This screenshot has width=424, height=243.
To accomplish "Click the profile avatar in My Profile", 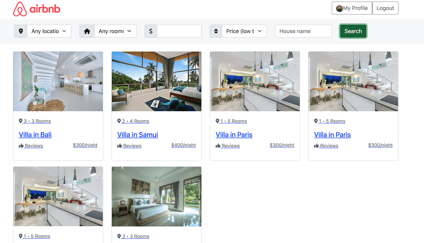I will (x=339, y=8).
